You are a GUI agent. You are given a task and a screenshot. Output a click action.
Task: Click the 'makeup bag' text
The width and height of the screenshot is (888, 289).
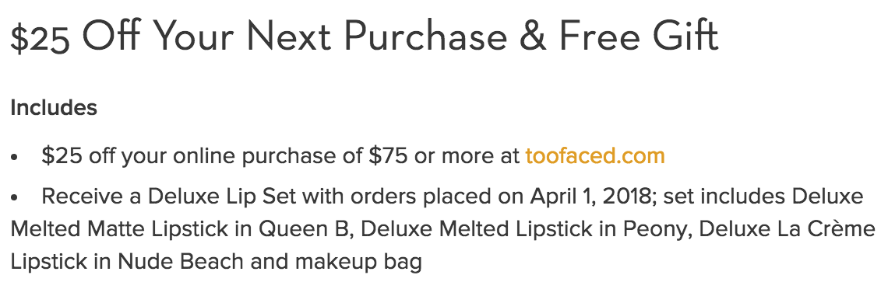click(358, 262)
